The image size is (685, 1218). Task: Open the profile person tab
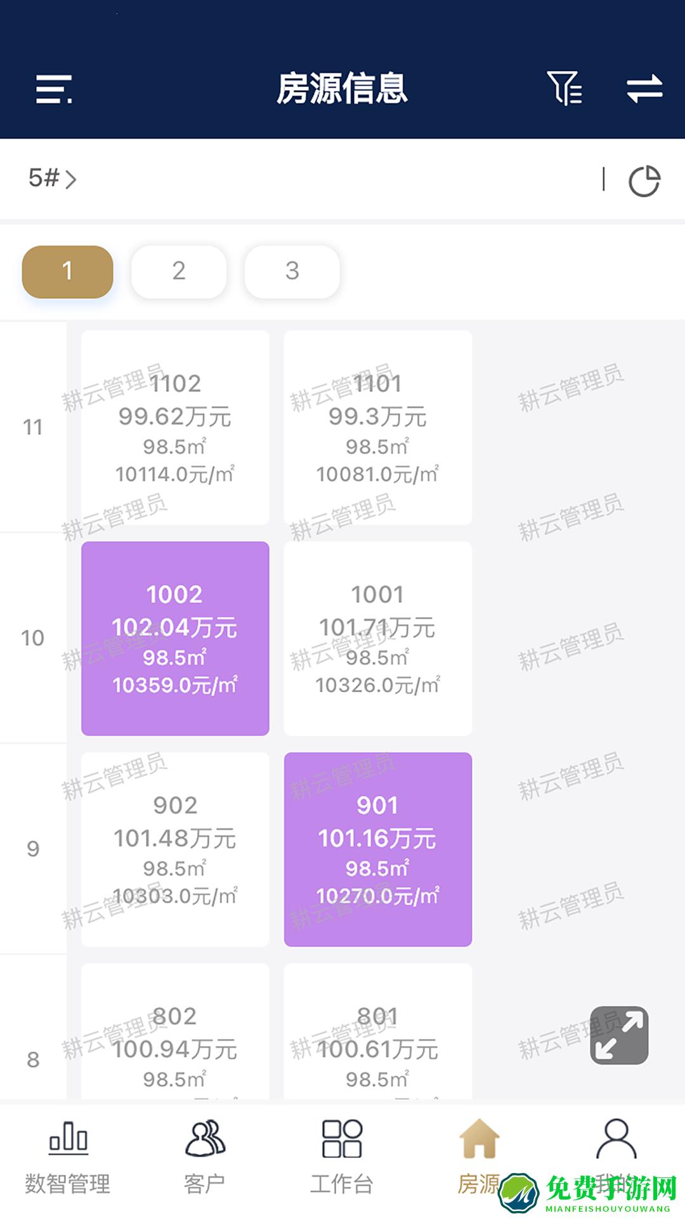tap(616, 1139)
